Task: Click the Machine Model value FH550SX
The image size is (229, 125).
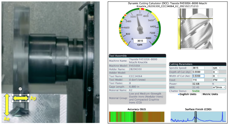Action: 135,66
